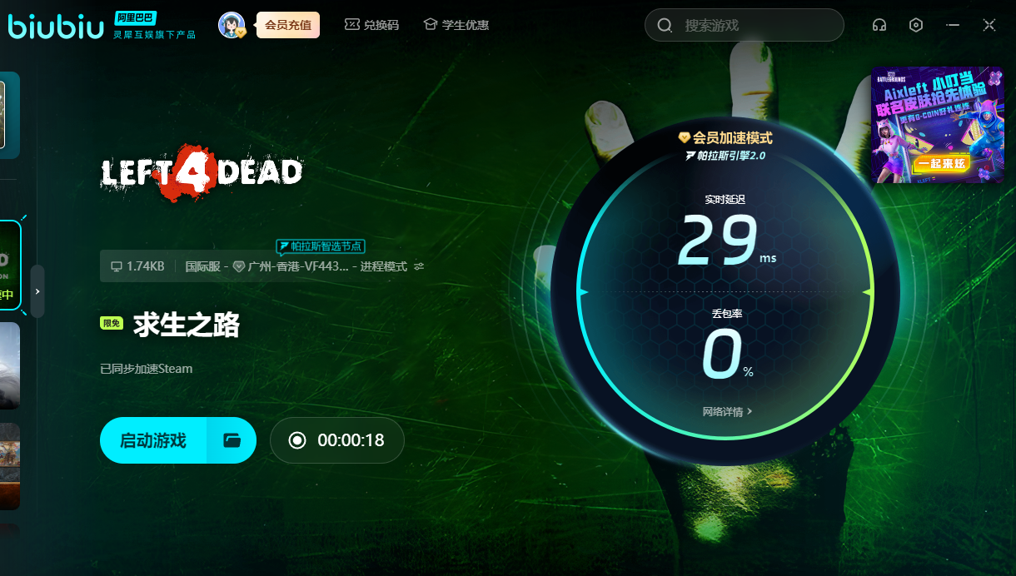Screen dimensions: 1016x576
Task: Open the game folder icon button
Action: [232, 440]
